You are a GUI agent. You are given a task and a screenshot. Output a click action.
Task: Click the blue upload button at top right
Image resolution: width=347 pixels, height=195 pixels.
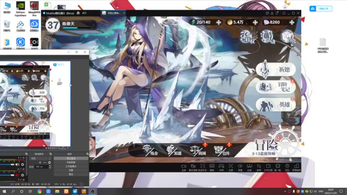click(321, 9)
